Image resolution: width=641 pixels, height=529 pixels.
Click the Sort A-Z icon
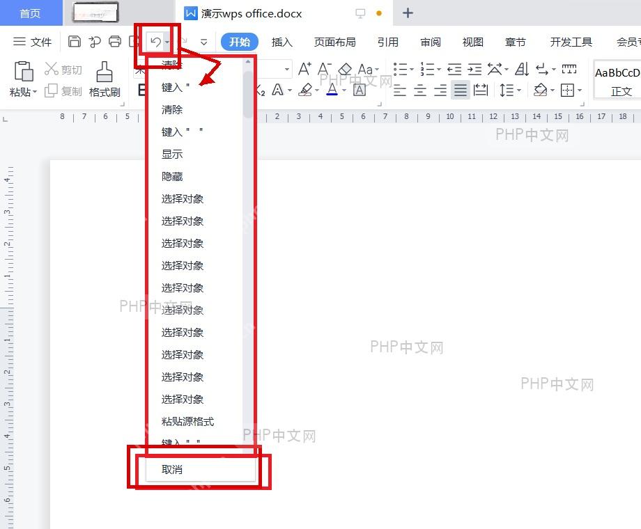tap(522, 69)
